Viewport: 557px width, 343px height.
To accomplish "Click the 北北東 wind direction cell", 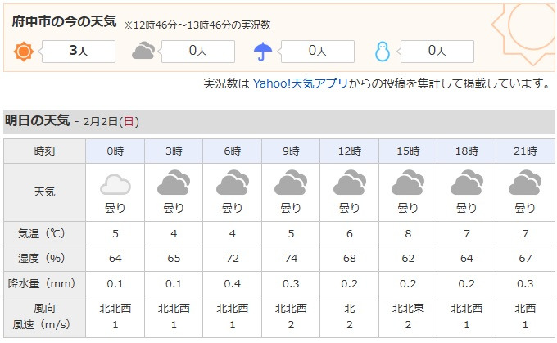I will (408, 308).
